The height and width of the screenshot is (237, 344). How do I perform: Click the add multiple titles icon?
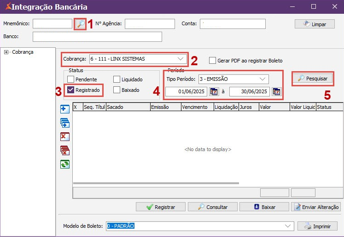click(x=65, y=123)
